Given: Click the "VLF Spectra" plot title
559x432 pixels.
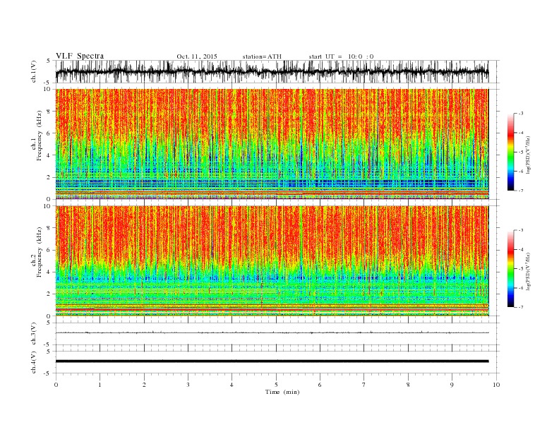Looking at the screenshot, I should 80,56.
